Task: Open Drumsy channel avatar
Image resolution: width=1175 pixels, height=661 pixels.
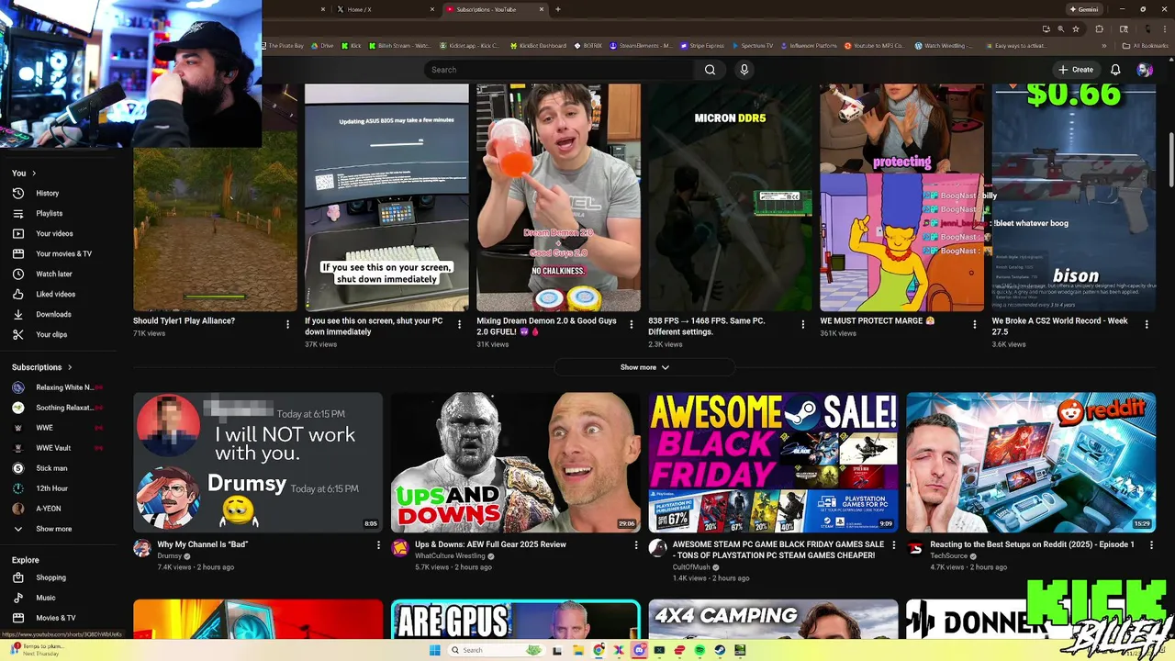Action: pyautogui.click(x=142, y=548)
